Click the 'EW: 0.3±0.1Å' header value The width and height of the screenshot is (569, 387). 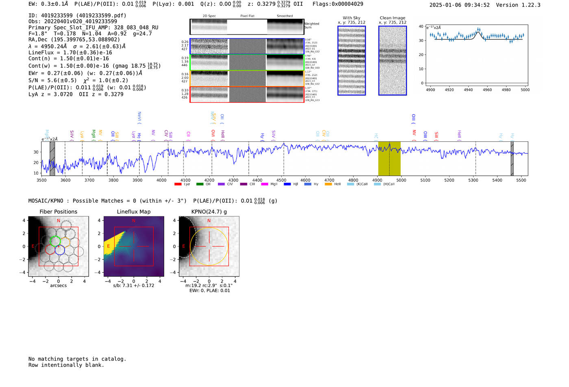48,4
